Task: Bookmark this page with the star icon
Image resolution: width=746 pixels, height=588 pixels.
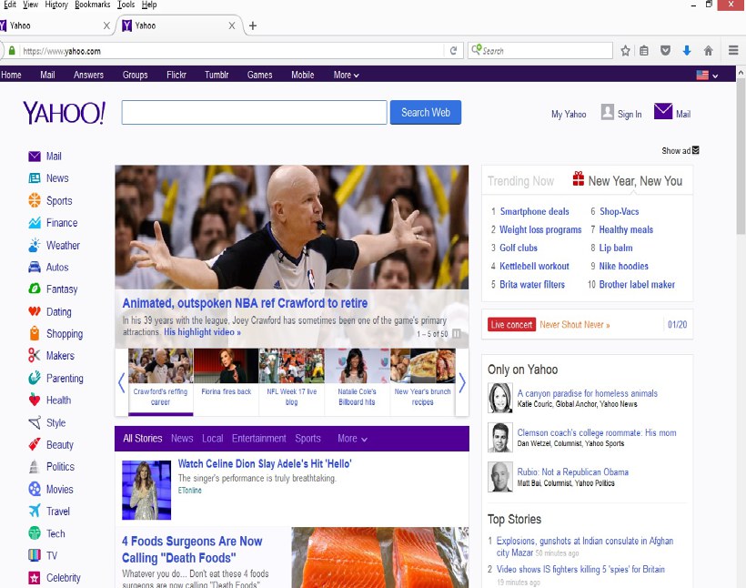Action: 625,51
